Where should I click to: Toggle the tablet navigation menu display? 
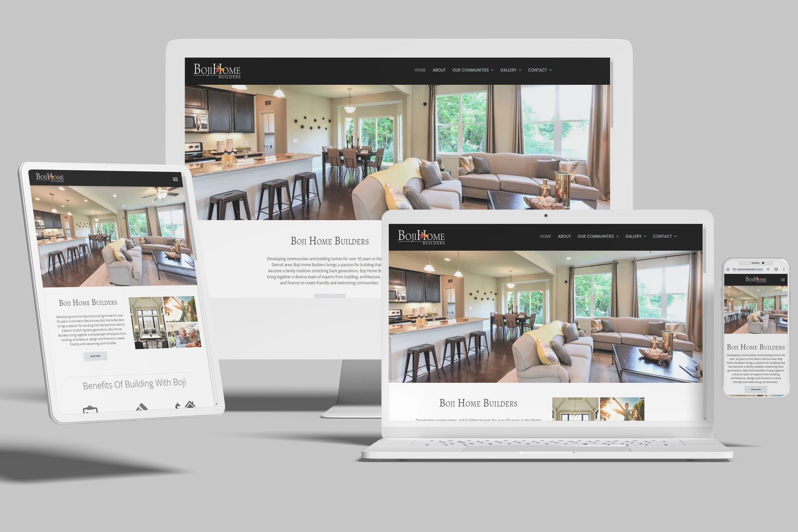[176, 176]
